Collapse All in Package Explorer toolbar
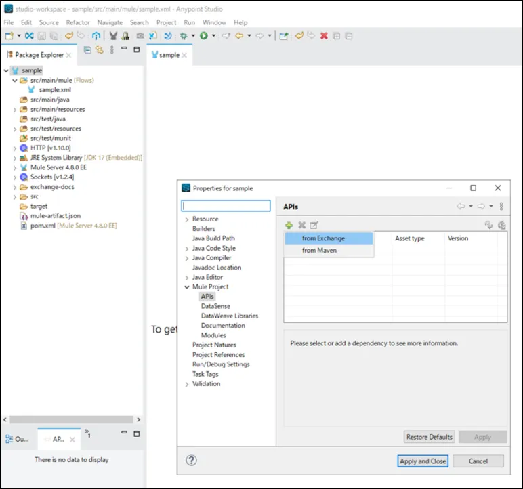This screenshot has height=489, width=523. pyautogui.click(x=87, y=50)
